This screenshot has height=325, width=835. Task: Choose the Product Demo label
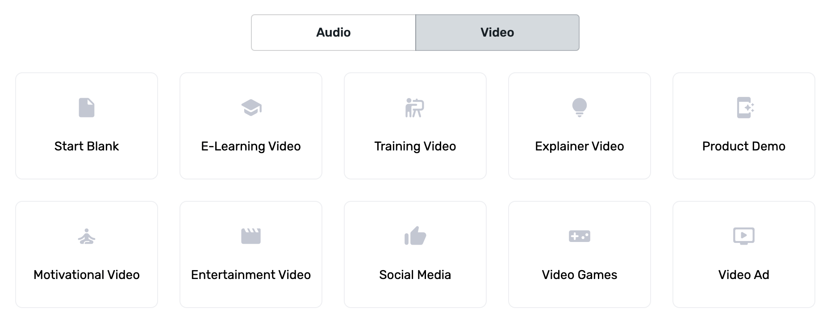click(x=744, y=146)
